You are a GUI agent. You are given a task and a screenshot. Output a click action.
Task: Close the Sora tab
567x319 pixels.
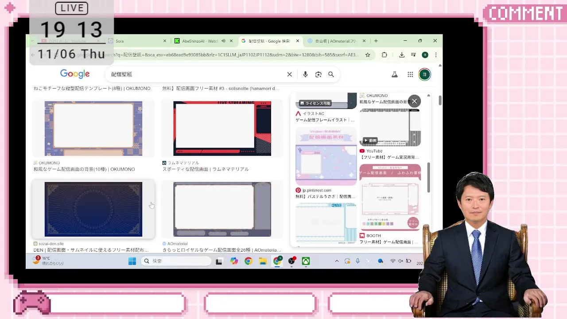(165, 41)
